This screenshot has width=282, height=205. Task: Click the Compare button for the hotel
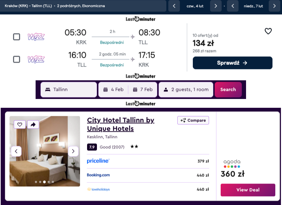click(193, 120)
